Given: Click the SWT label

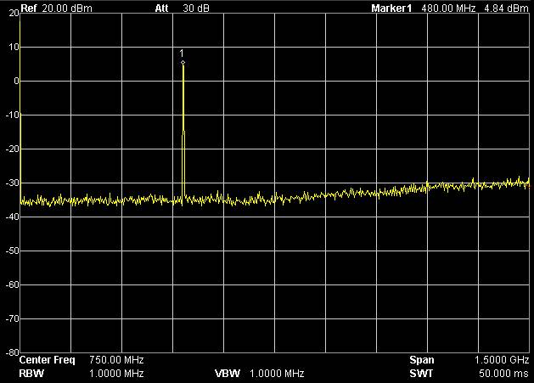Looking at the screenshot, I should coord(421,374).
